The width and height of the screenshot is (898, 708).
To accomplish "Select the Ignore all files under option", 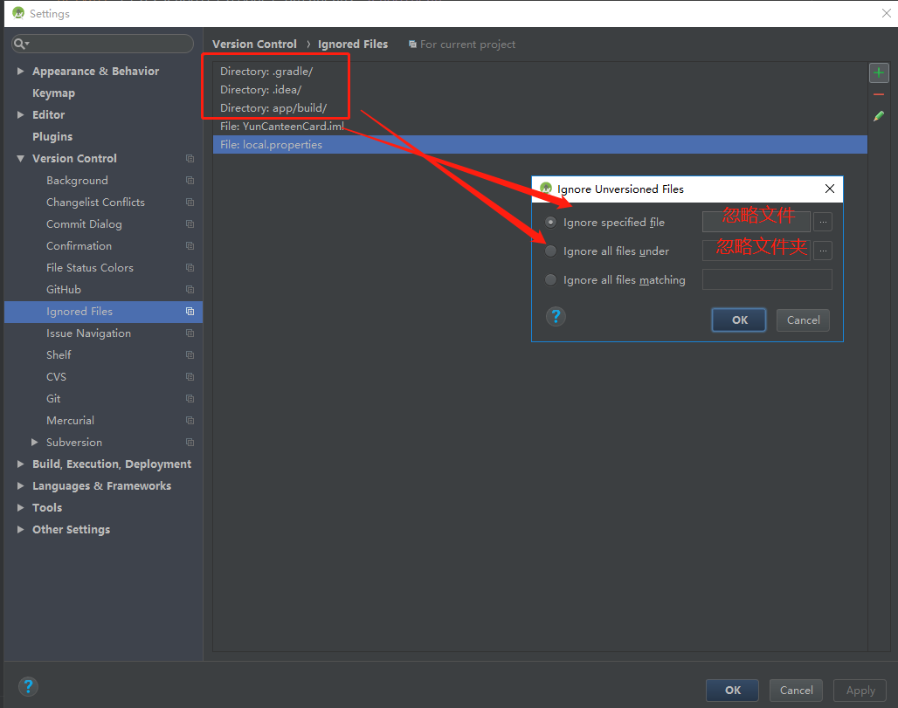I will [550, 251].
